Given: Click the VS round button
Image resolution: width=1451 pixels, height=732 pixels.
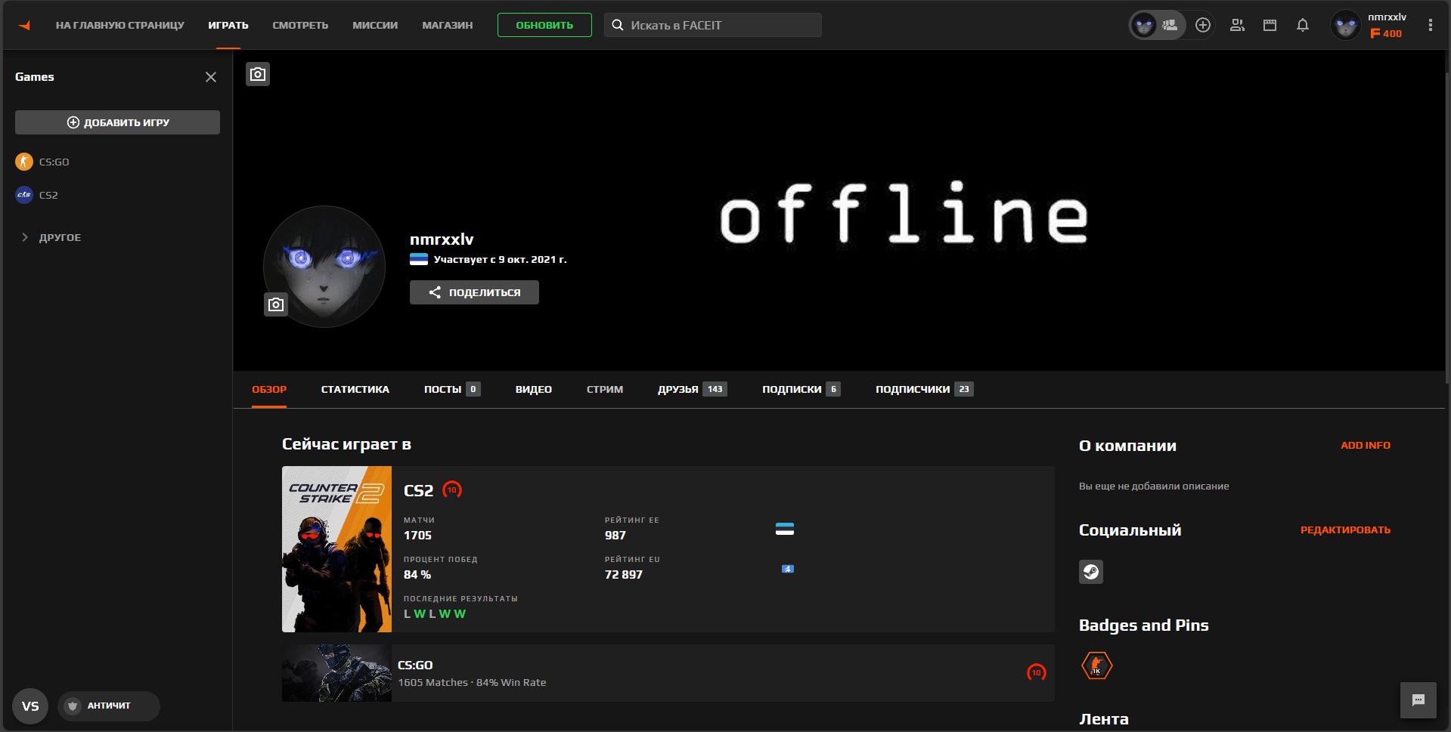Looking at the screenshot, I should pos(30,706).
